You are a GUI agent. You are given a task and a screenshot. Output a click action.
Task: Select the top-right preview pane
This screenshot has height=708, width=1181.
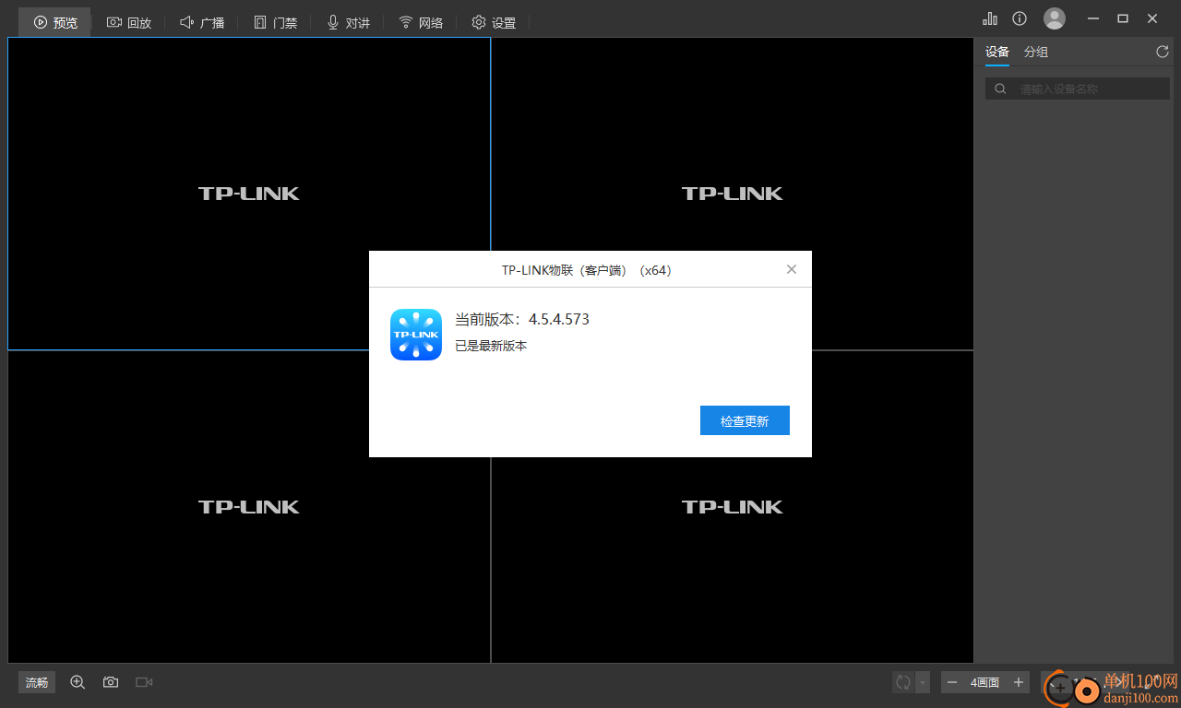733,194
